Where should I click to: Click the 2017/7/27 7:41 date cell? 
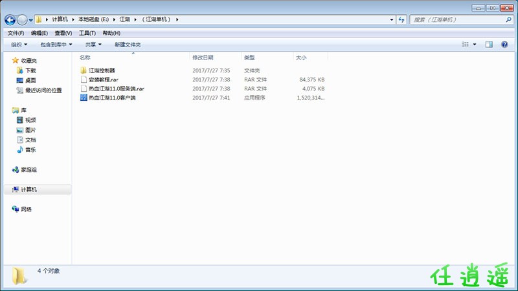211,98
